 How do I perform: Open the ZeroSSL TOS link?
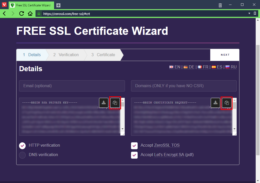click(x=167, y=145)
